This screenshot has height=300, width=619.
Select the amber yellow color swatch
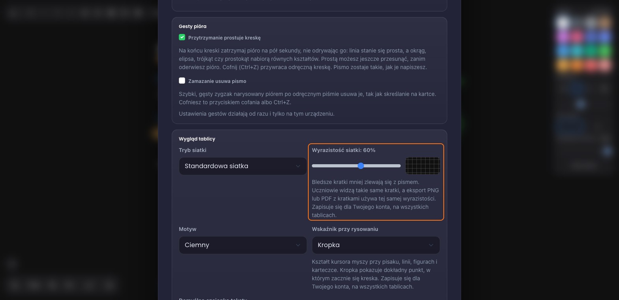tap(563, 65)
